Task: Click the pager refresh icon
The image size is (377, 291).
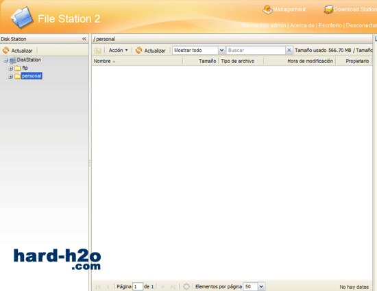Action: tap(186, 286)
